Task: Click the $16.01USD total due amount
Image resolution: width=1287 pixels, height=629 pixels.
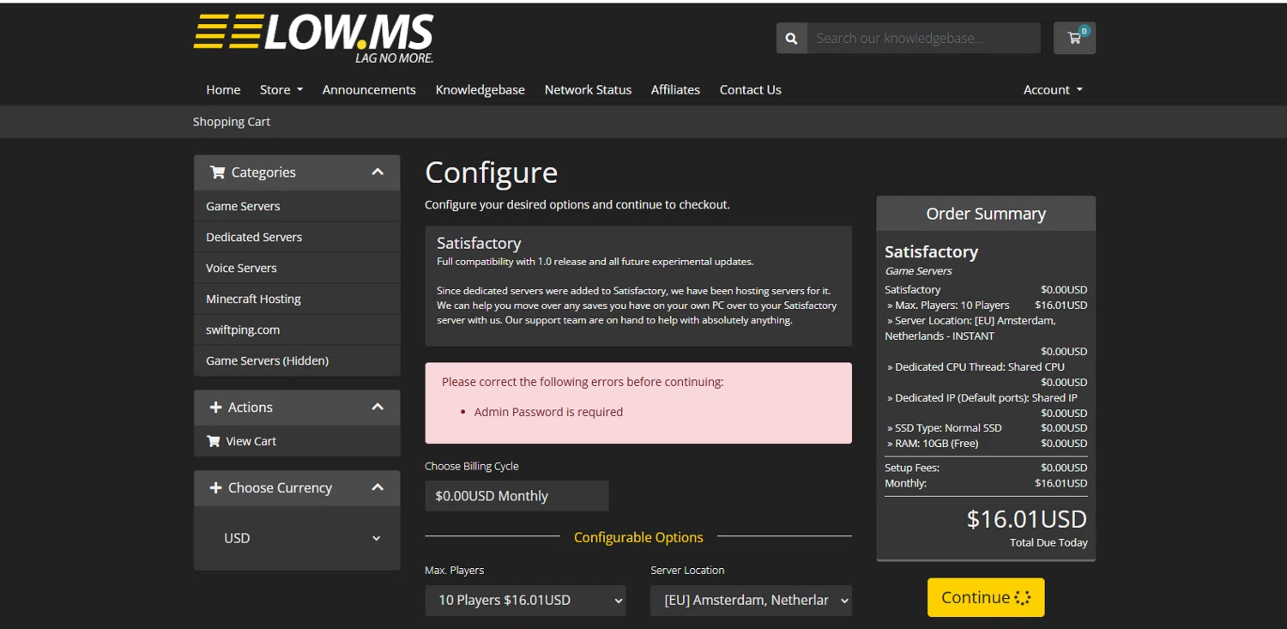Action: (1027, 519)
